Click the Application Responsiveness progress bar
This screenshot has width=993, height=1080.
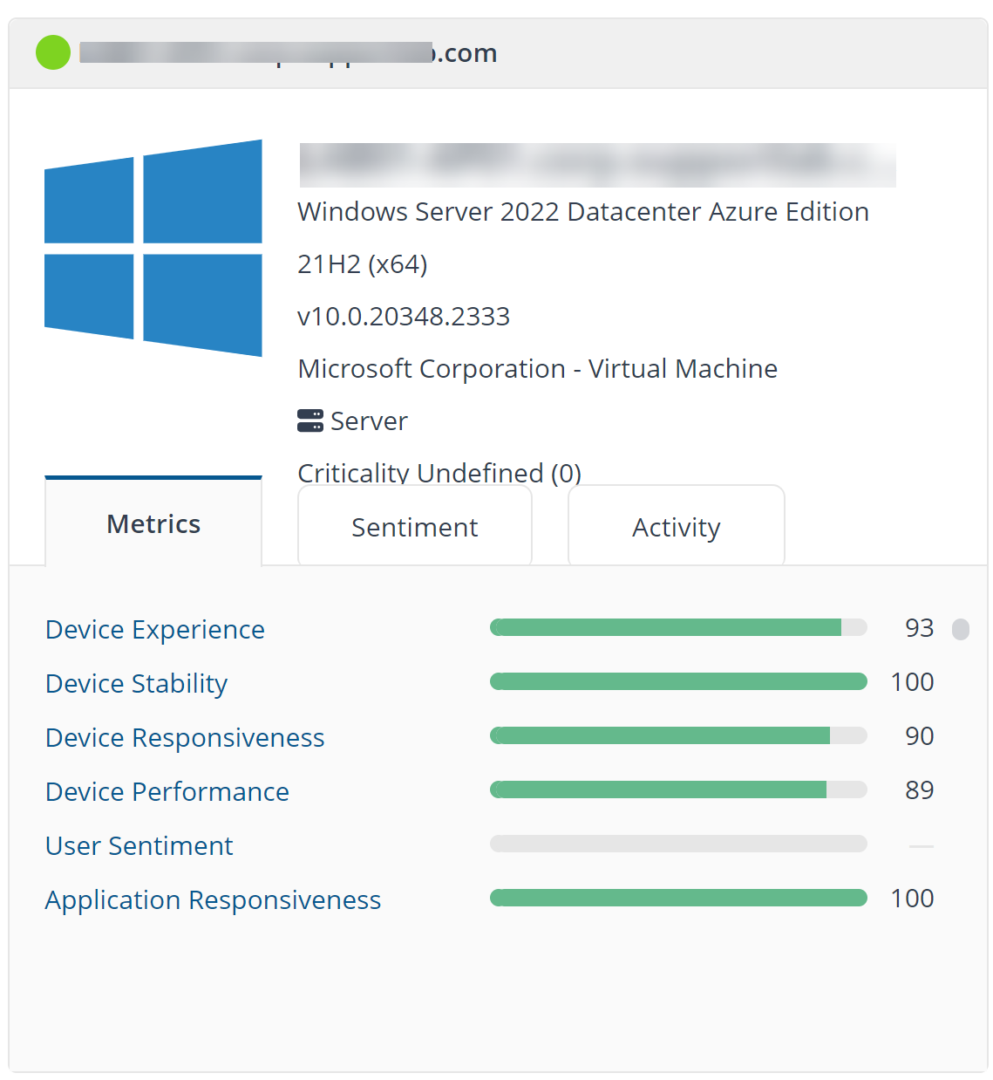pos(678,898)
